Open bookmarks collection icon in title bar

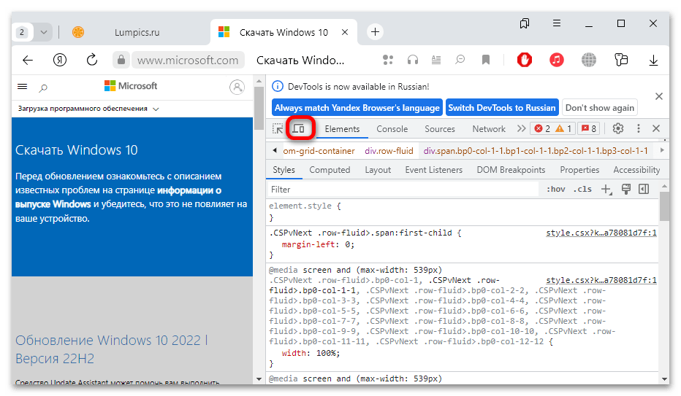(525, 23)
